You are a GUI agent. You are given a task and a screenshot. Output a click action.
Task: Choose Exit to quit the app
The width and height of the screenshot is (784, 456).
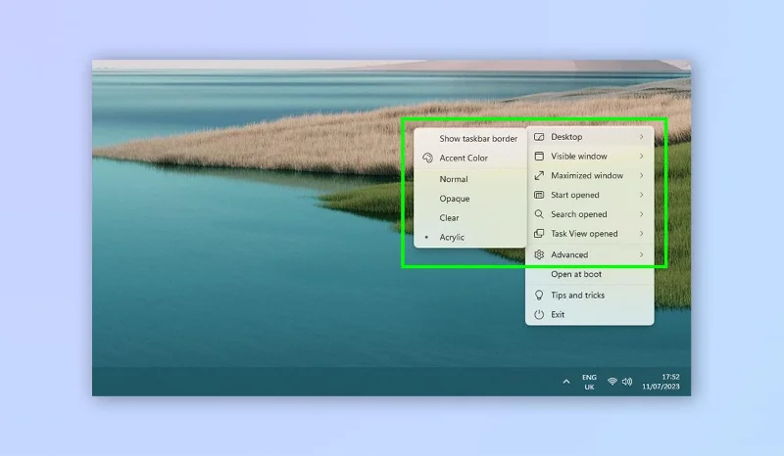pyautogui.click(x=590, y=315)
